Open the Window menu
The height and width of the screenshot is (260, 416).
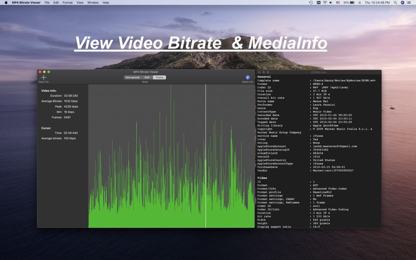pyautogui.click(x=93, y=3)
